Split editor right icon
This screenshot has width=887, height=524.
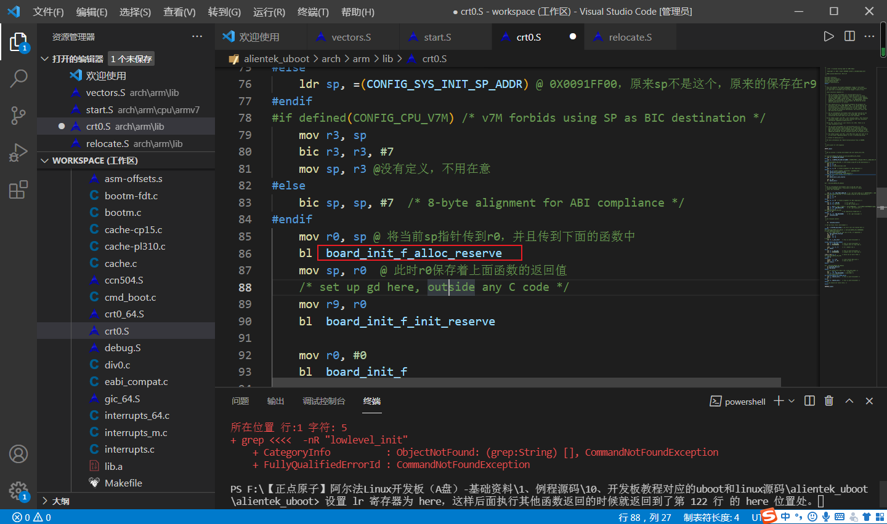[849, 36]
